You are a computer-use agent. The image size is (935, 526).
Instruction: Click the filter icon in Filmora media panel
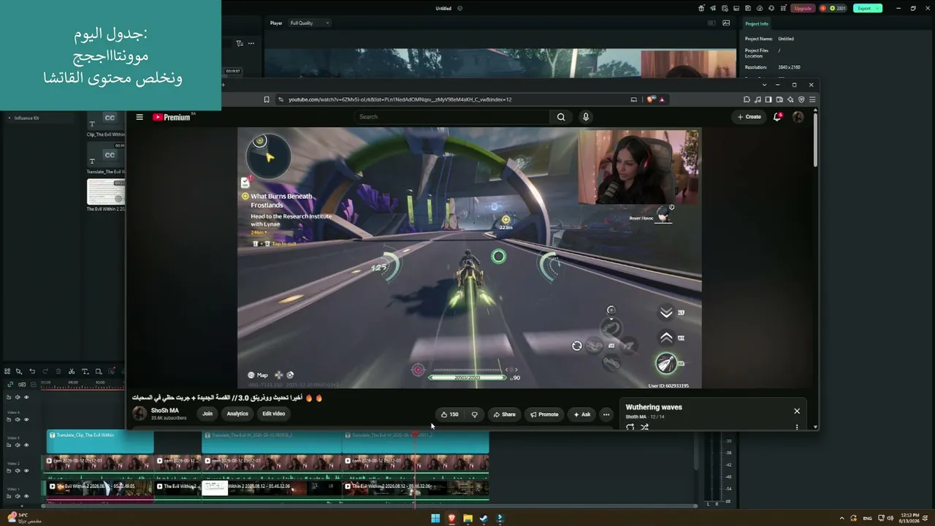(239, 43)
